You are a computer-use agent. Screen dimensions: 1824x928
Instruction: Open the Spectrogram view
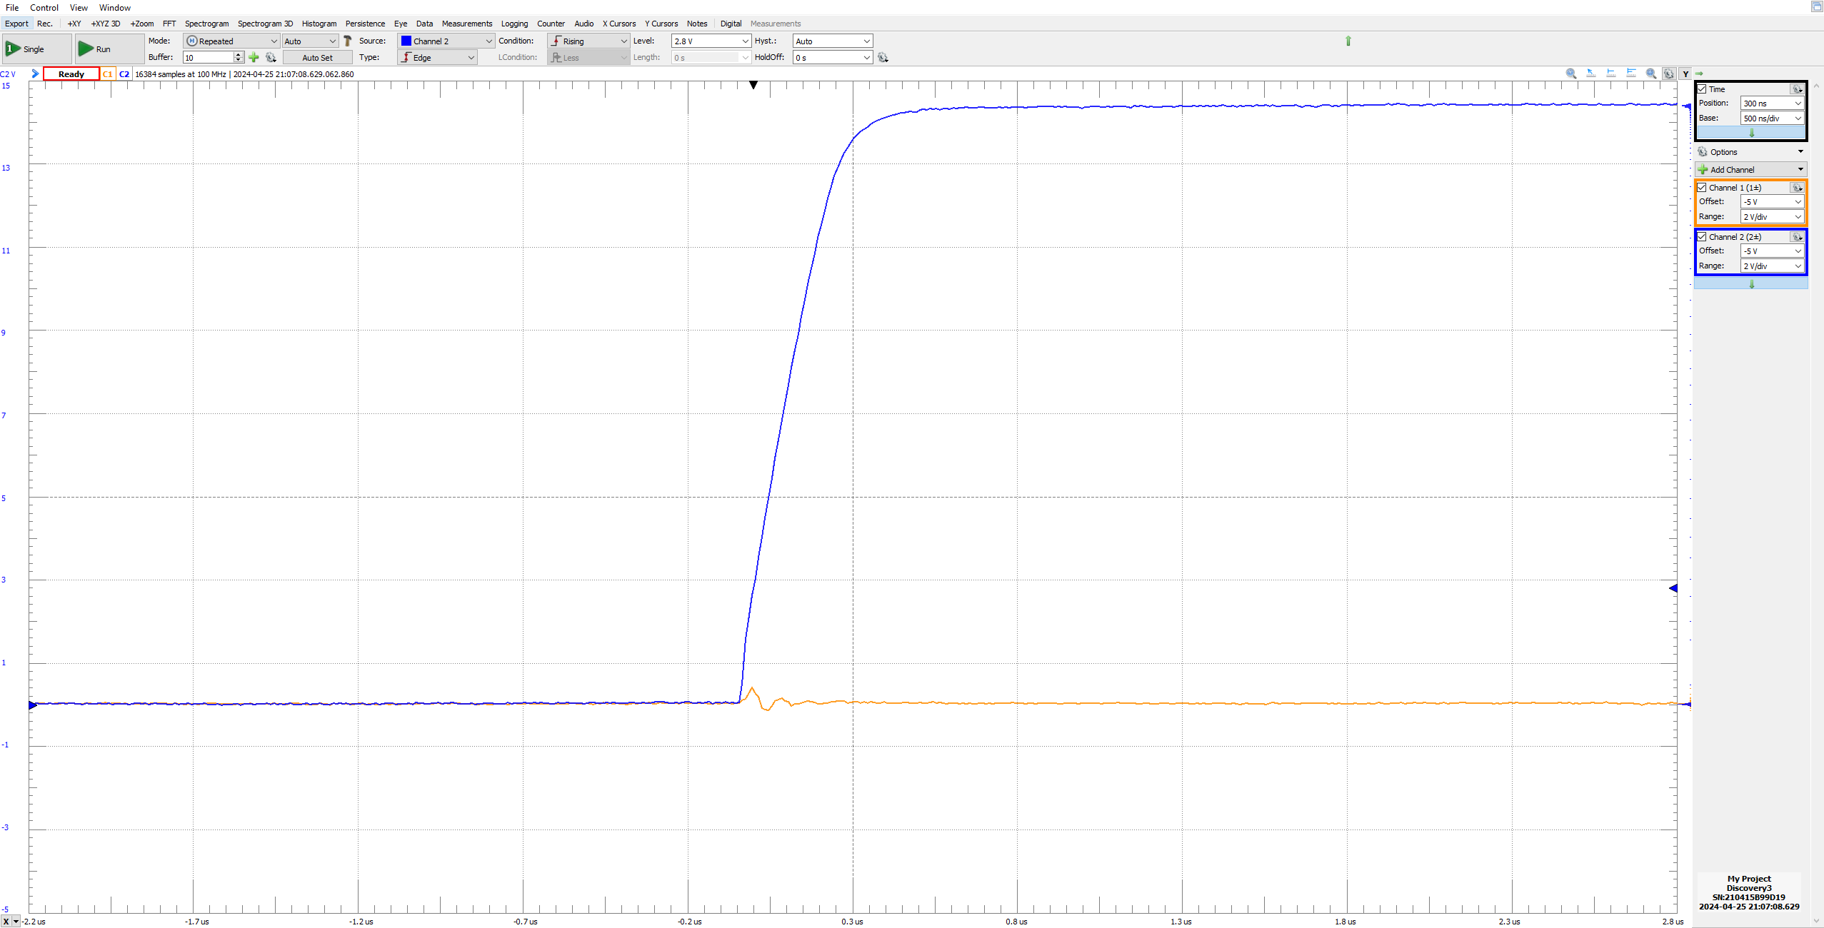pyautogui.click(x=207, y=24)
